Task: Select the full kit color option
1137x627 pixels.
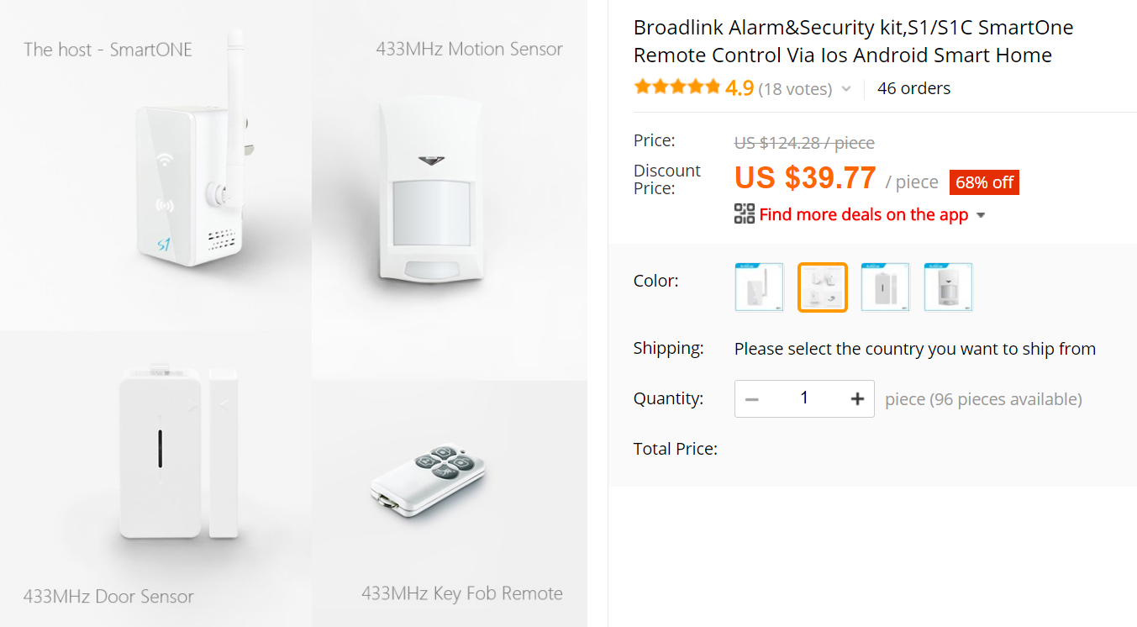Action: tap(822, 287)
